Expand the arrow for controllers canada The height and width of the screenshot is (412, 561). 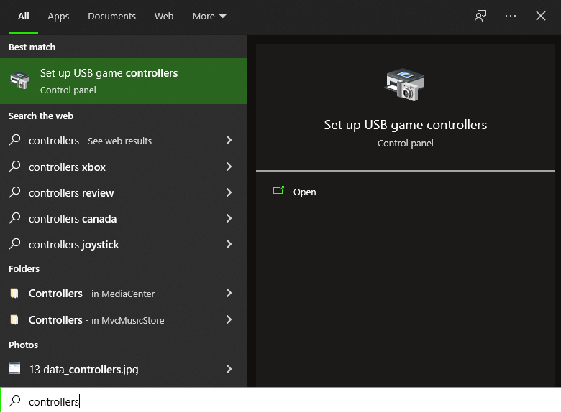229,218
